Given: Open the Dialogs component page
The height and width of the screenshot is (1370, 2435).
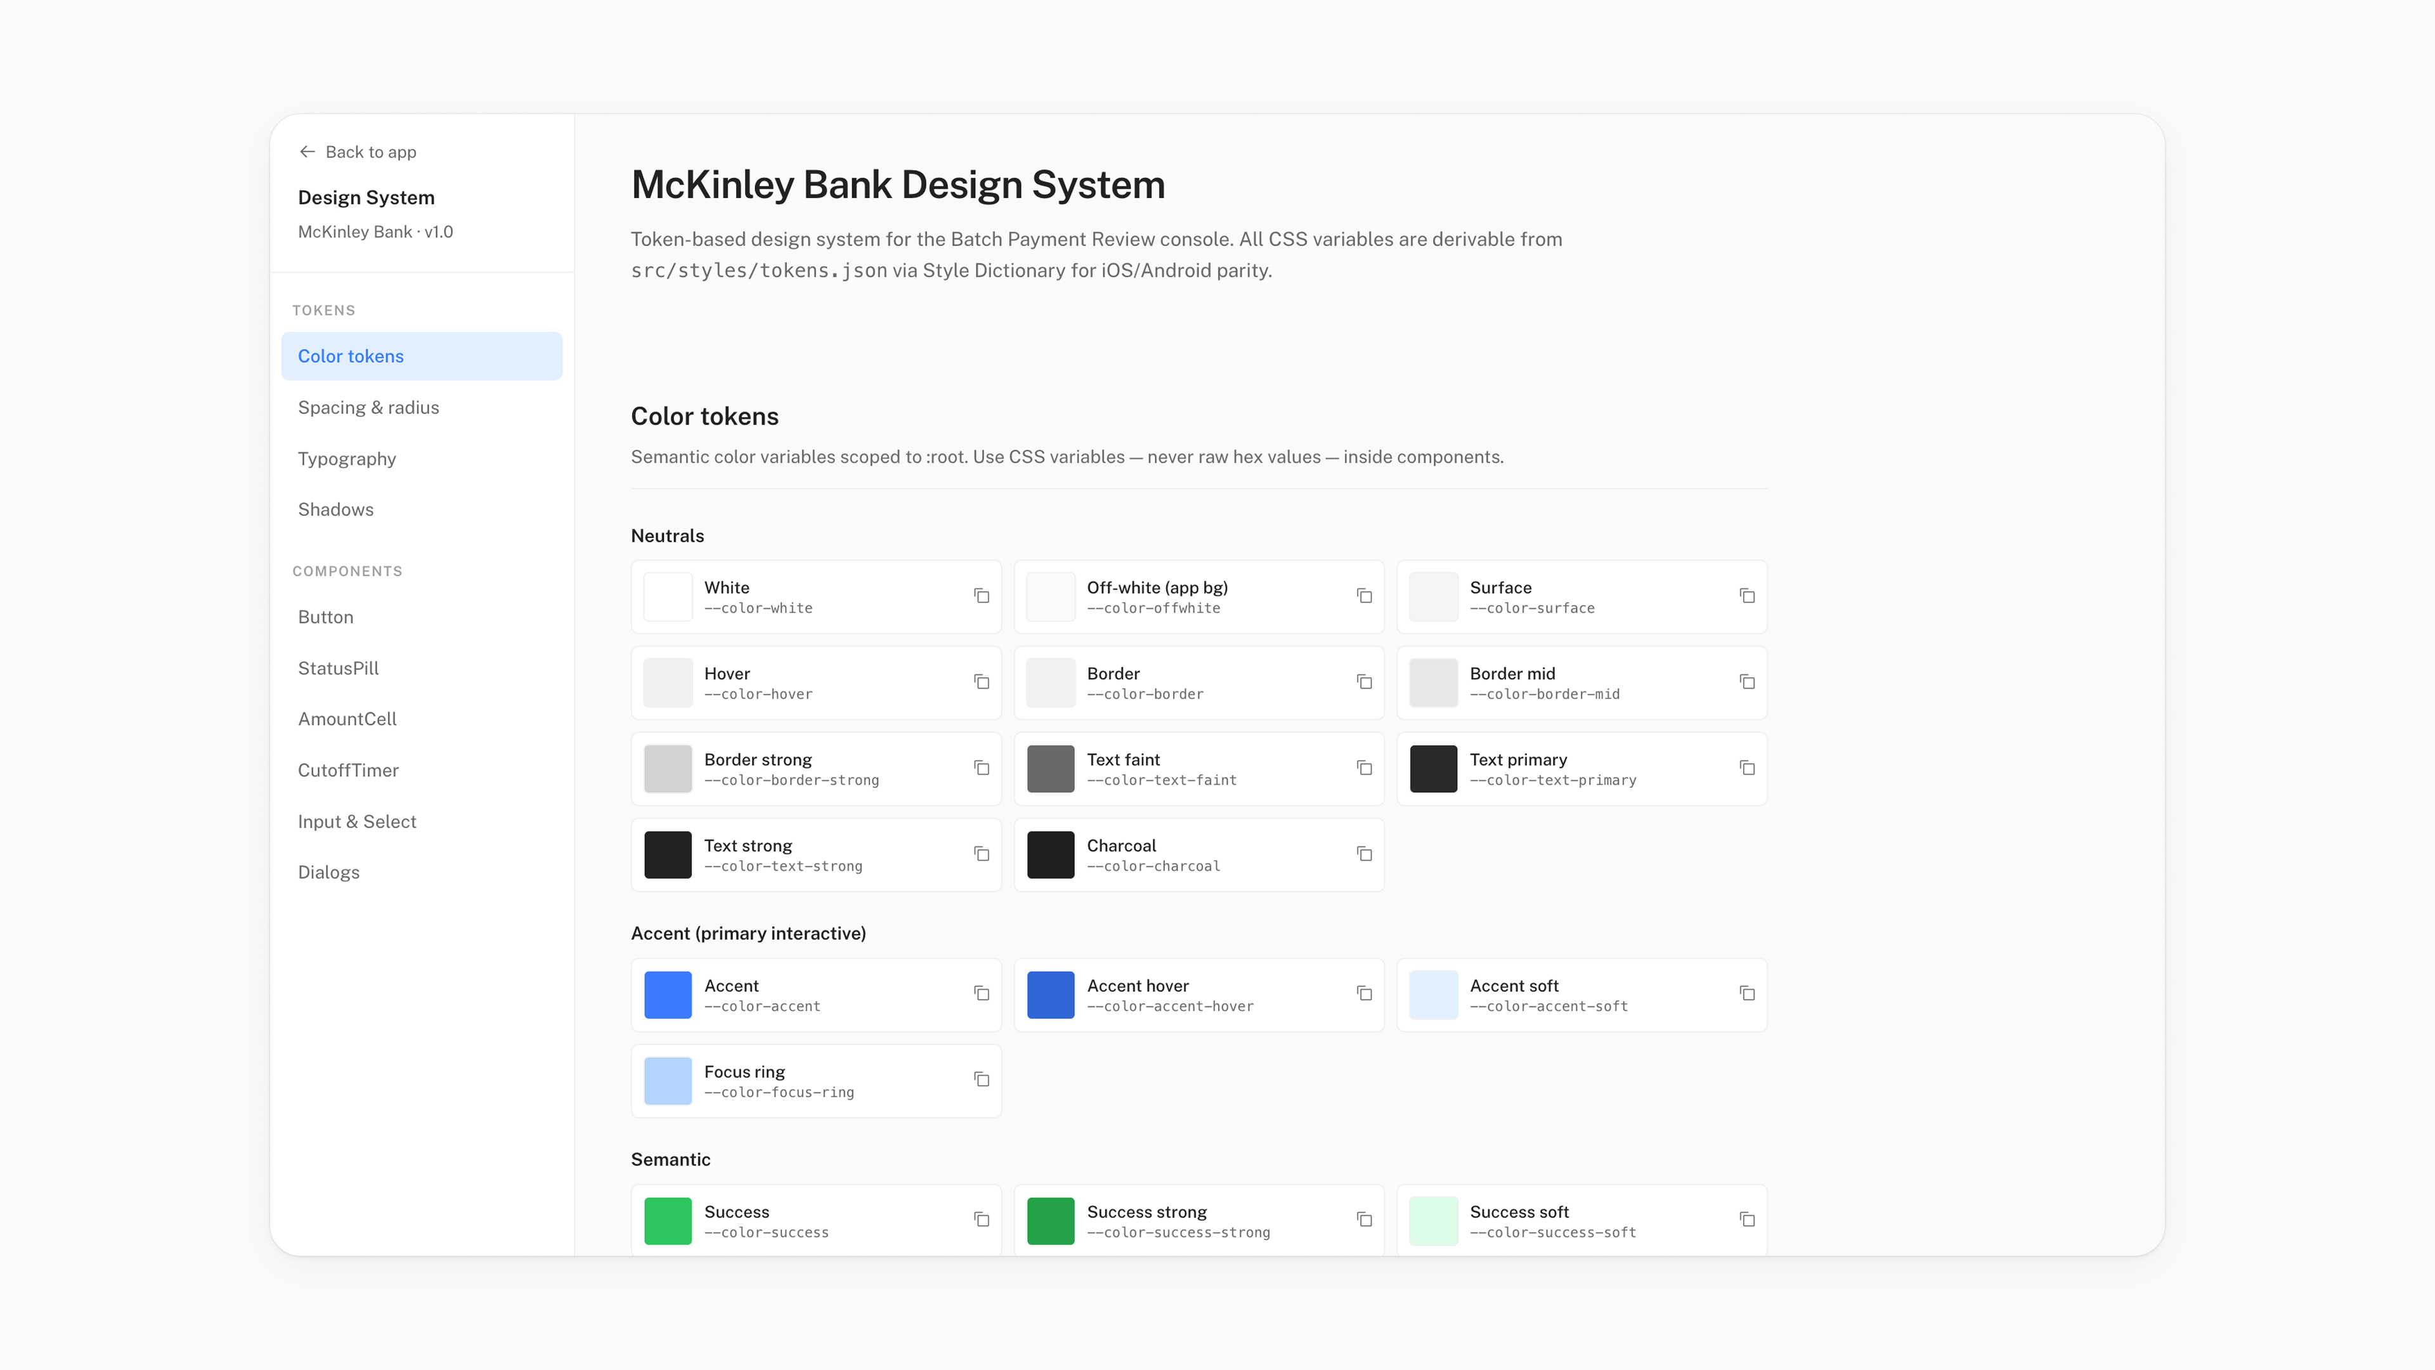Looking at the screenshot, I should (x=422, y=871).
